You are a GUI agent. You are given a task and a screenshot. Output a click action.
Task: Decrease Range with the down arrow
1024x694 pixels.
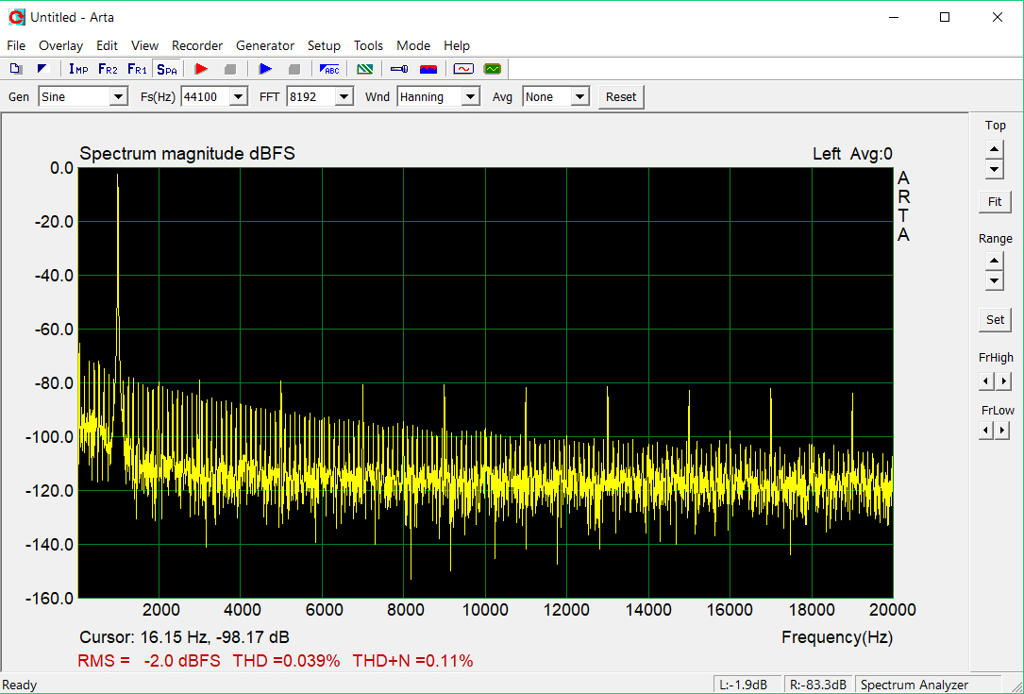point(994,281)
